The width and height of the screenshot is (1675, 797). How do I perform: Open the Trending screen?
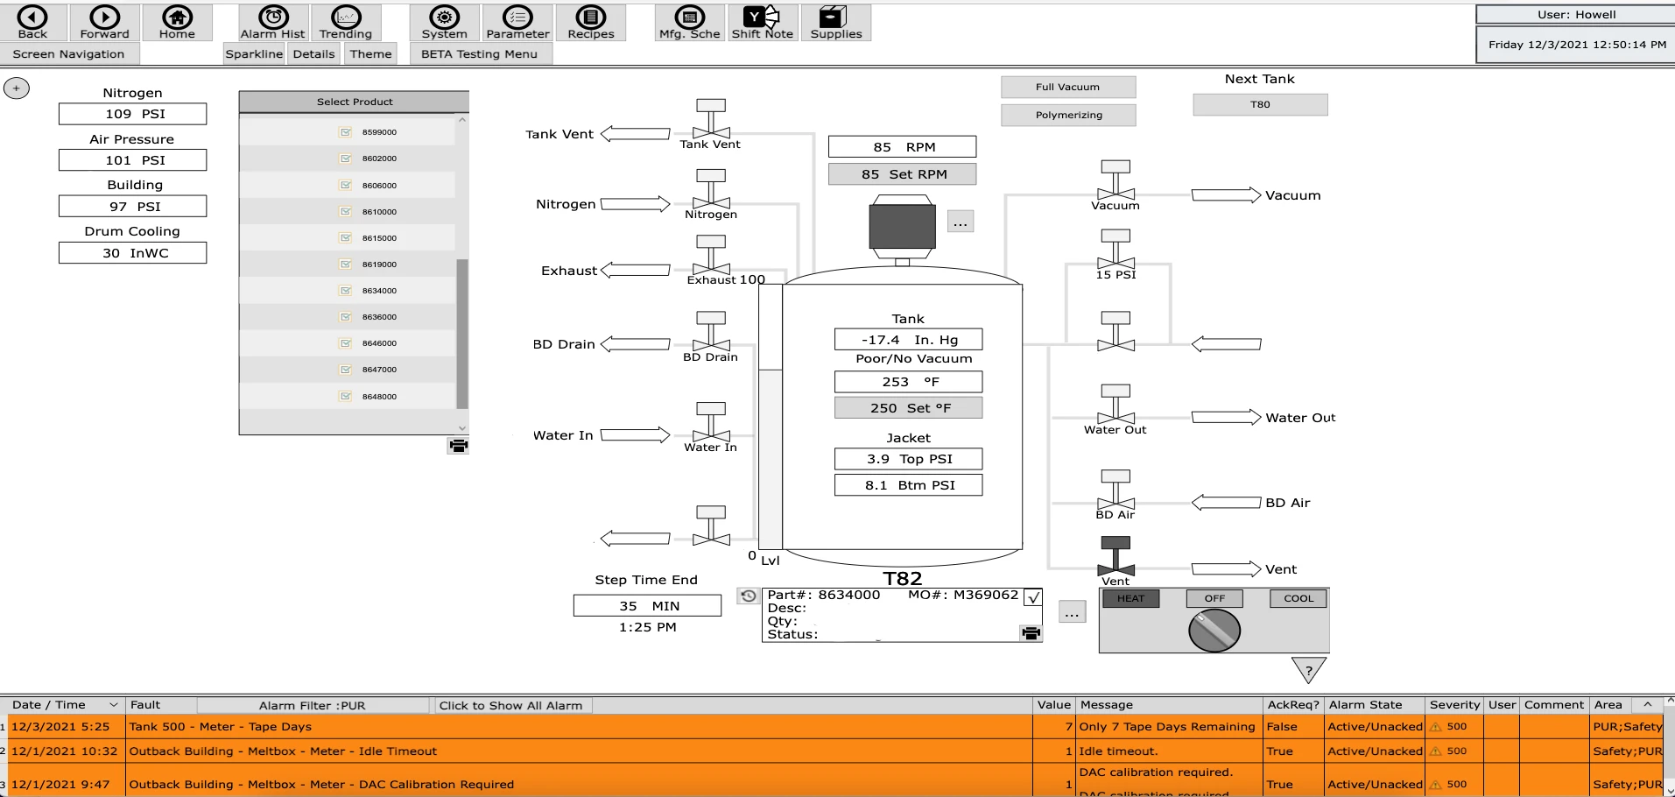(x=345, y=22)
